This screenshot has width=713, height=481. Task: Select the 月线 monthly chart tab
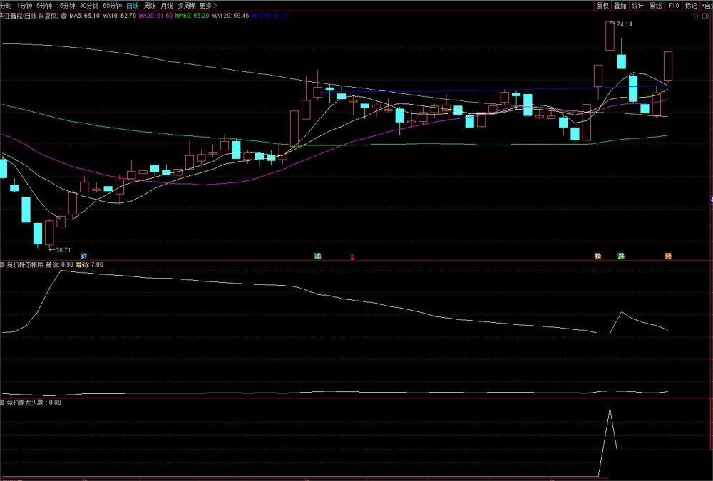click(167, 6)
